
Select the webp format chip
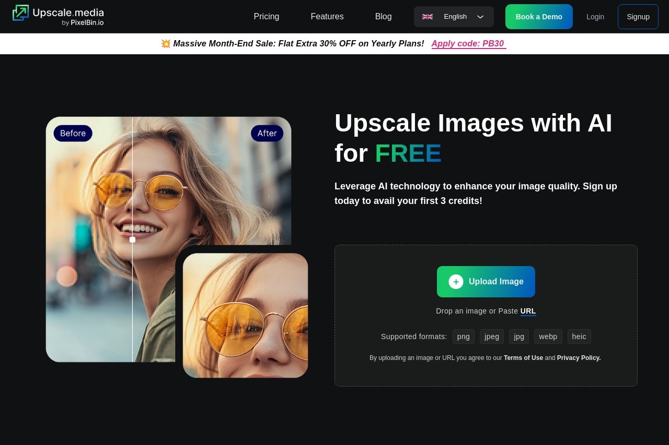tap(548, 336)
